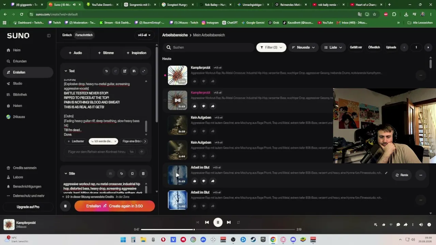This screenshot has width=436, height=245.
Task: Open the bookmarks bar overflow chevron
Action: tap(398, 23)
